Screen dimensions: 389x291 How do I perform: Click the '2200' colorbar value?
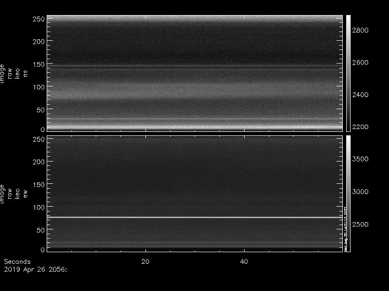(x=360, y=127)
